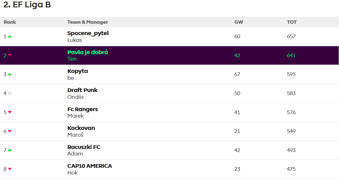Click red down arrow next to rank 8
Viewport: 339px width, 181px height.
click(10, 169)
